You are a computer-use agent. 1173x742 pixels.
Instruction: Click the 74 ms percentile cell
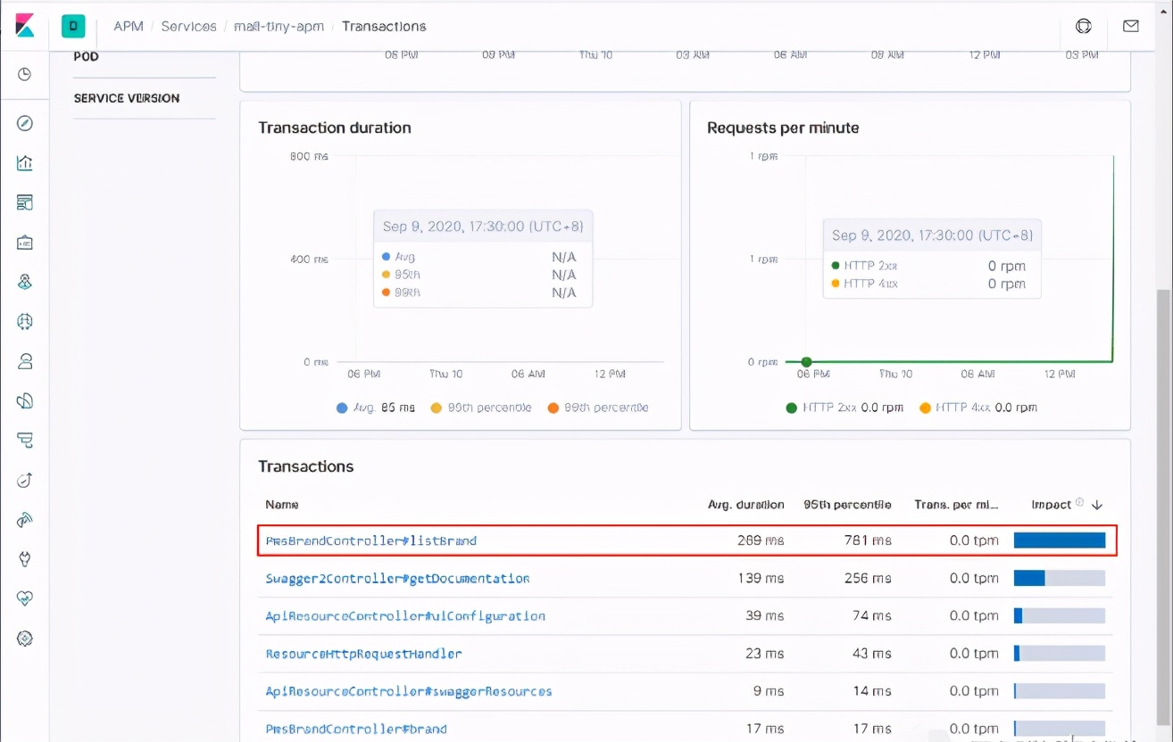872,616
